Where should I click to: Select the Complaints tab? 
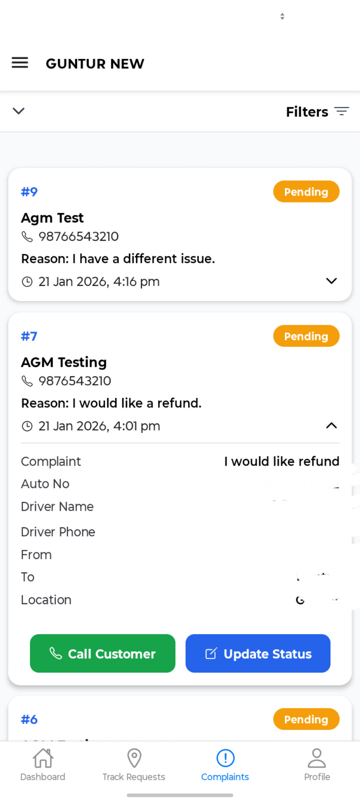tap(225, 764)
